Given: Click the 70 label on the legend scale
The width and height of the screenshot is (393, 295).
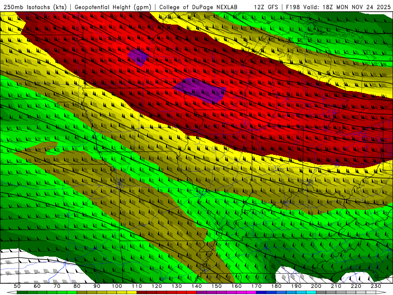Looking at the screenshot, I should click(57, 286).
